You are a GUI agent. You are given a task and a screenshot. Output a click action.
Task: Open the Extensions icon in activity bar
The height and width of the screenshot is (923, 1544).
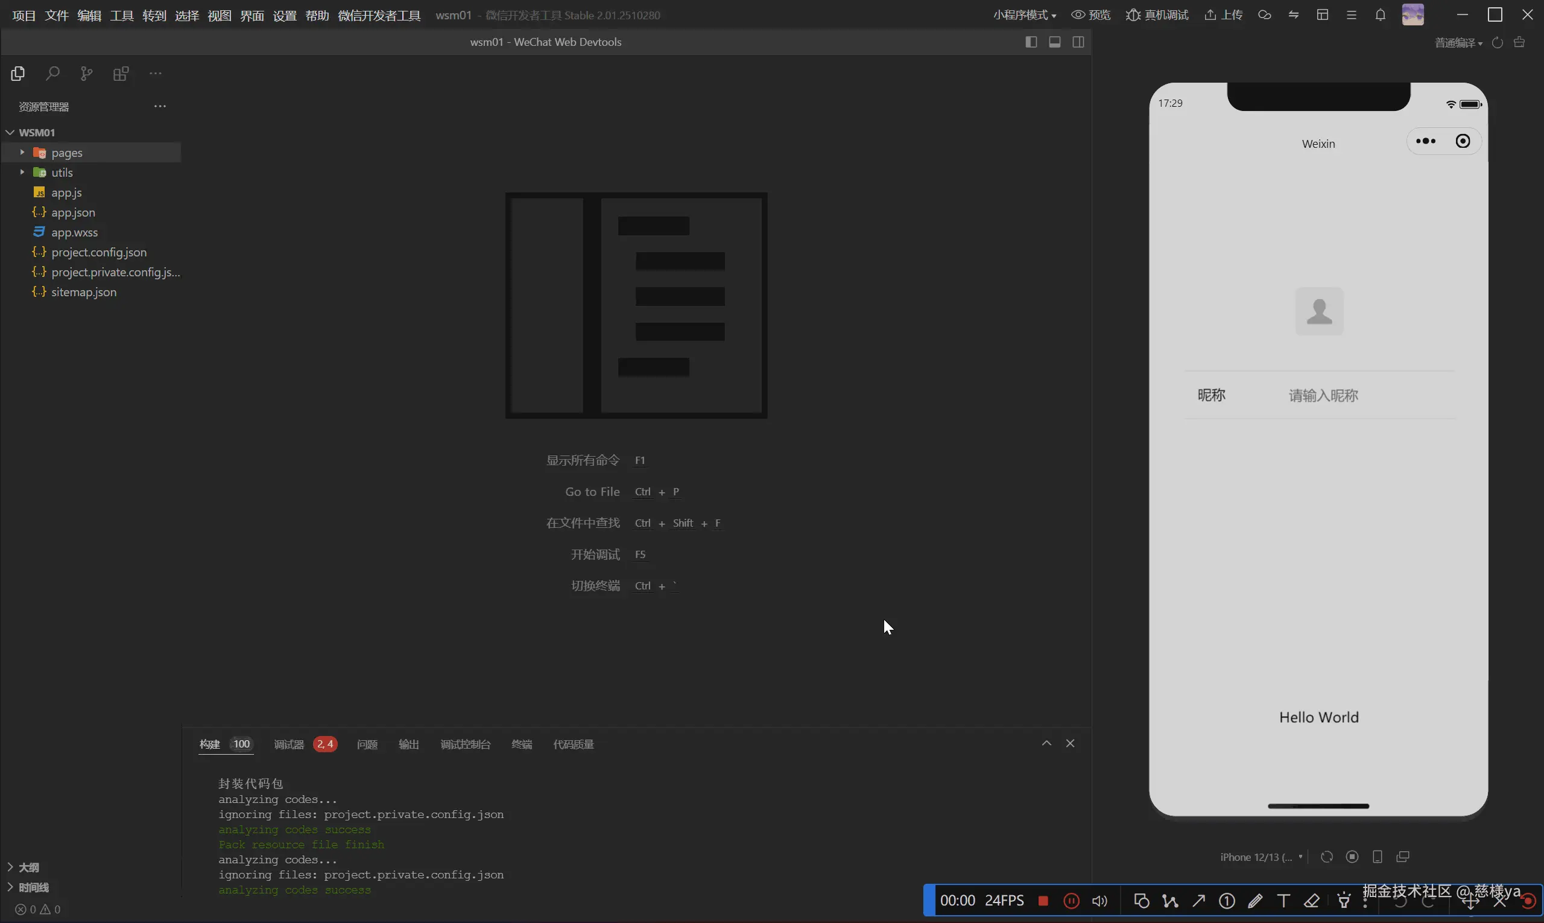coord(121,74)
